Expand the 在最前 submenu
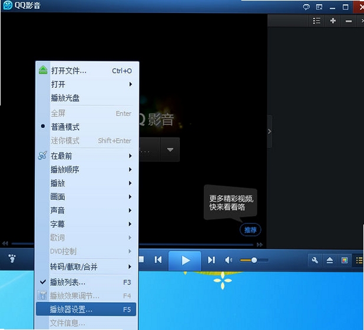Viewport: 364px width, 330px height. 86,156
